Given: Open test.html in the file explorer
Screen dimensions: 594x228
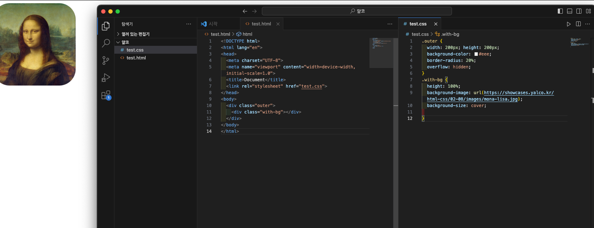Looking at the screenshot, I should point(156,58).
